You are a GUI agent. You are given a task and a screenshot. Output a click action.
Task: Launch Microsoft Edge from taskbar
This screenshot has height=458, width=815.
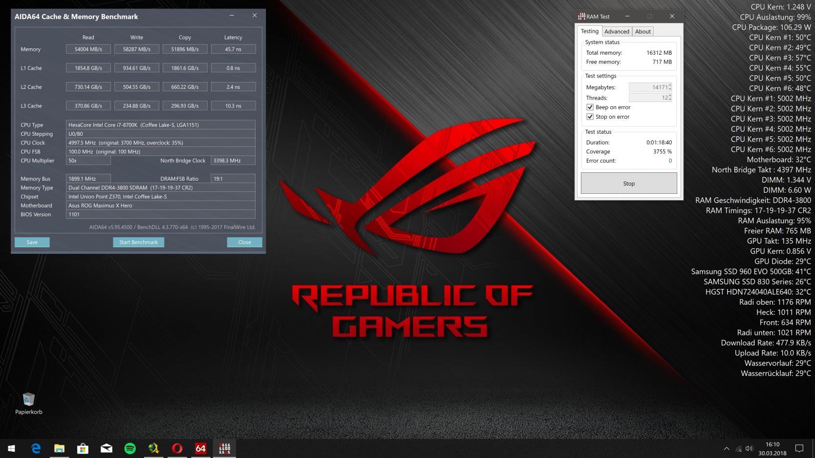click(36, 448)
